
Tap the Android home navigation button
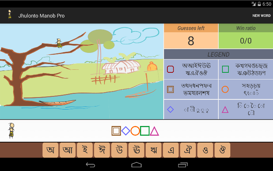[x=136, y=165]
